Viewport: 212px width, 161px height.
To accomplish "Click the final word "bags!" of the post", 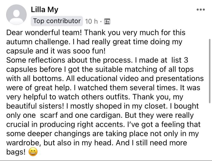I will point(16,152).
